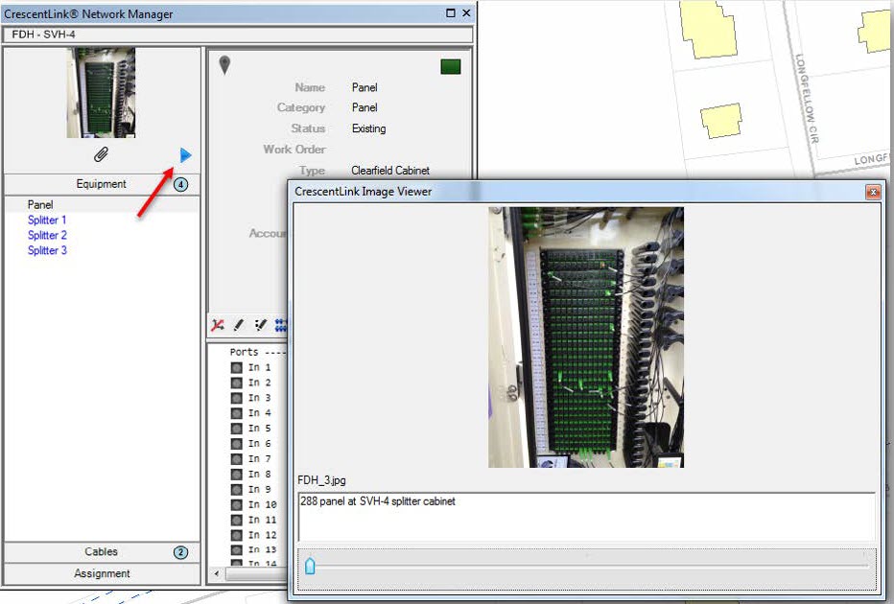This screenshot has width=894, height=604.
Task: Click the port icon for In 12
Action: [x=237, y=535]
